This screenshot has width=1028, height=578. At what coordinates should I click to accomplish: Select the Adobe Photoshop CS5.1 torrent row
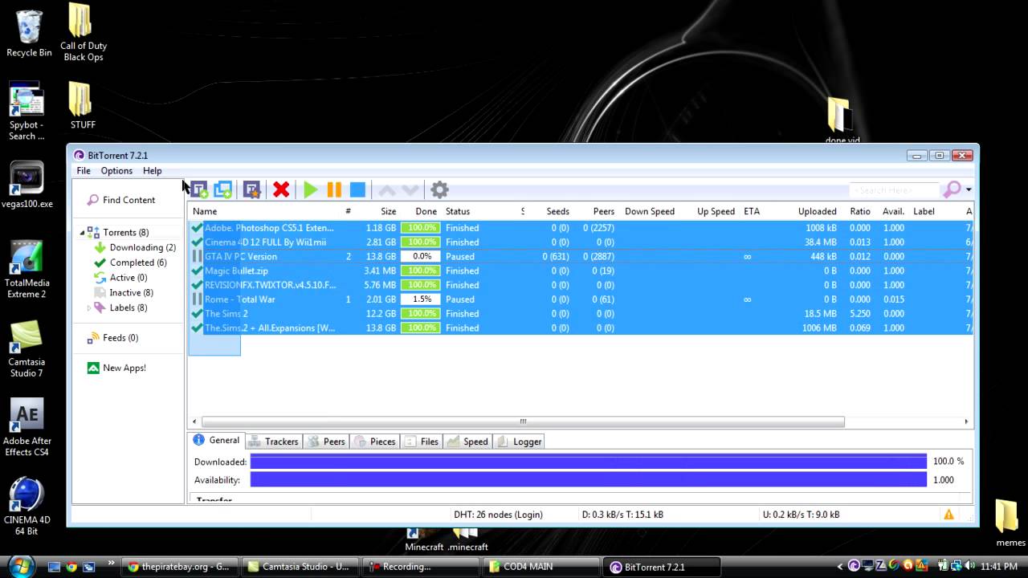tap(581, 228)
